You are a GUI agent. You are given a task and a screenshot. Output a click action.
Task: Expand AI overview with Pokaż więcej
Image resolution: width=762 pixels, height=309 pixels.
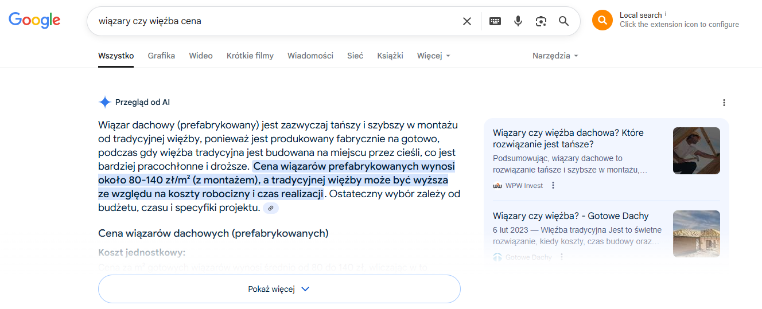pyautogui.click(x=279, y=289)
